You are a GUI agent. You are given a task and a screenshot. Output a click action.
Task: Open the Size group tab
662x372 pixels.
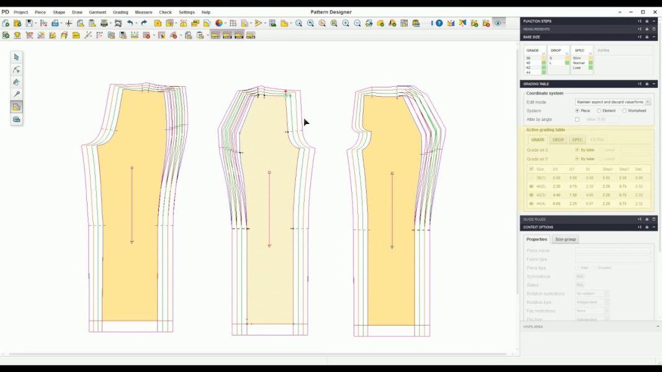click(x=565, y=239)
